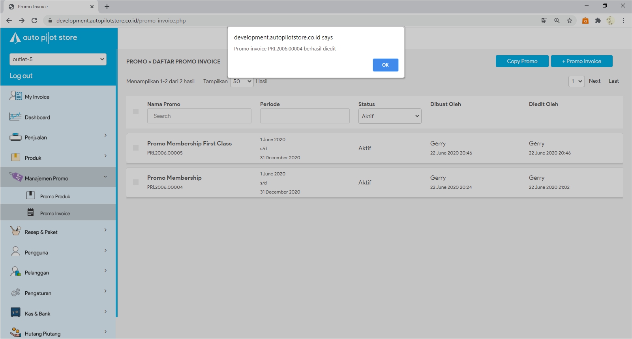Focus the Nama Promo search field
Viewport: 632px width, 339px height.
pyautogui.click(x=199, y=116)
